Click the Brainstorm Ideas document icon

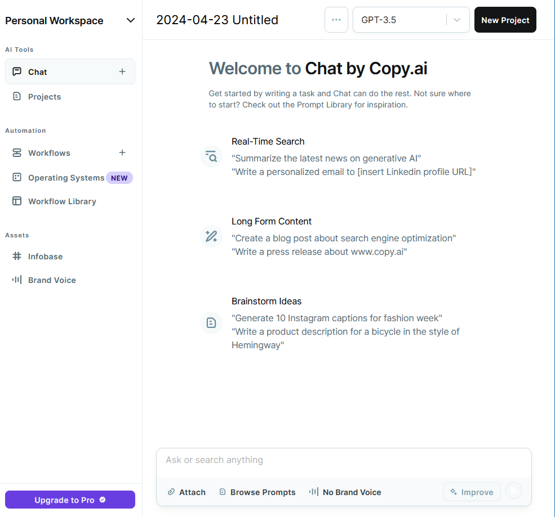pyautogui.click(x=211, y=322)
